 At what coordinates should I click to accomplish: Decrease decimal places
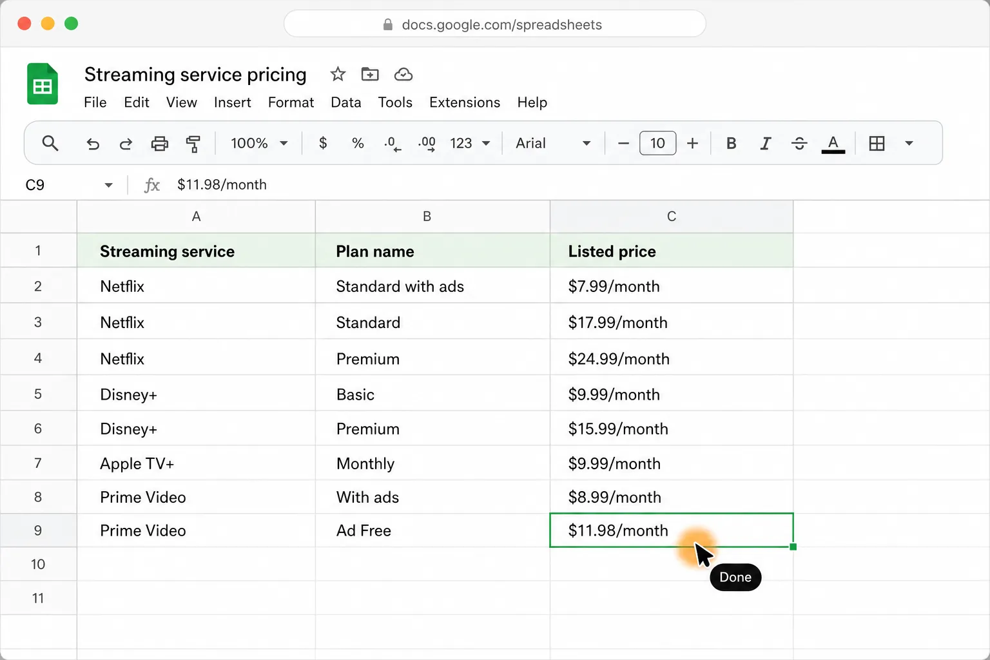pyautogui.click(x=392, y=143)
